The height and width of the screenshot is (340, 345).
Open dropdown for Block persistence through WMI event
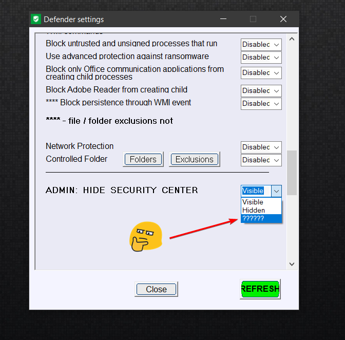coord(261,104)
